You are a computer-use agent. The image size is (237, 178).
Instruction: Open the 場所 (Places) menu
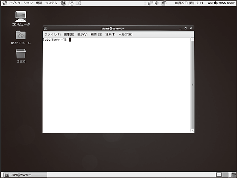(x=39, y=3)
